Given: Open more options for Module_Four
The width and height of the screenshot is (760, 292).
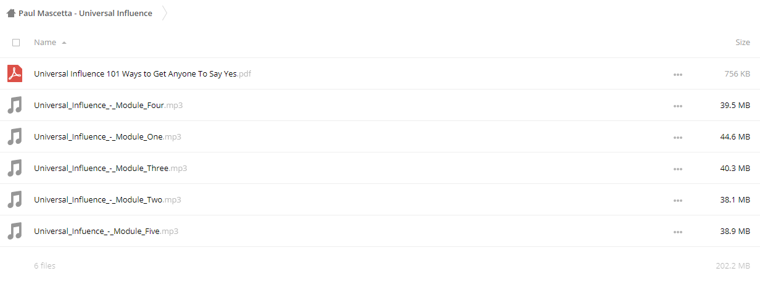Looking at the screenshot, I should [678, 106].
